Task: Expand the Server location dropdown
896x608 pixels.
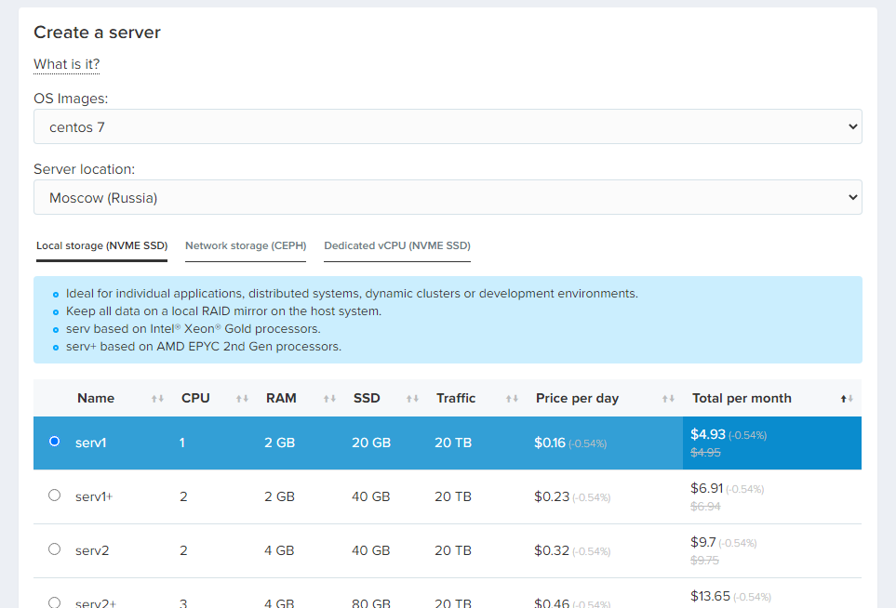Action: (x=448, y=197)
